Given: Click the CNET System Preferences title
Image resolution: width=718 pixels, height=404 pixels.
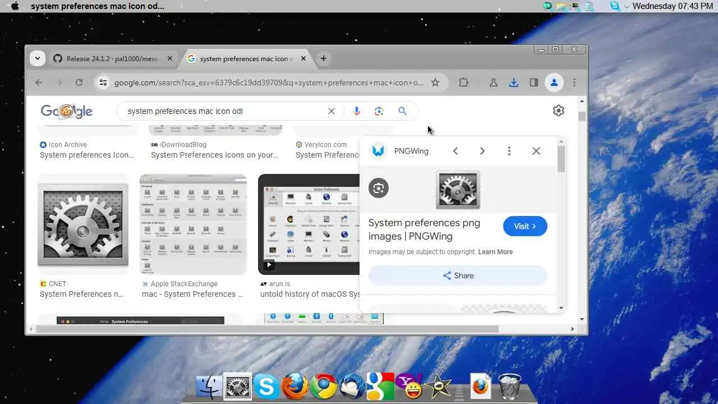Looking at the screenshot, I should [81, 294].
